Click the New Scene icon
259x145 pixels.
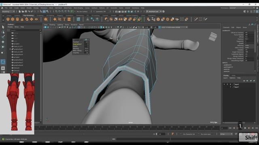click(19, 12)
